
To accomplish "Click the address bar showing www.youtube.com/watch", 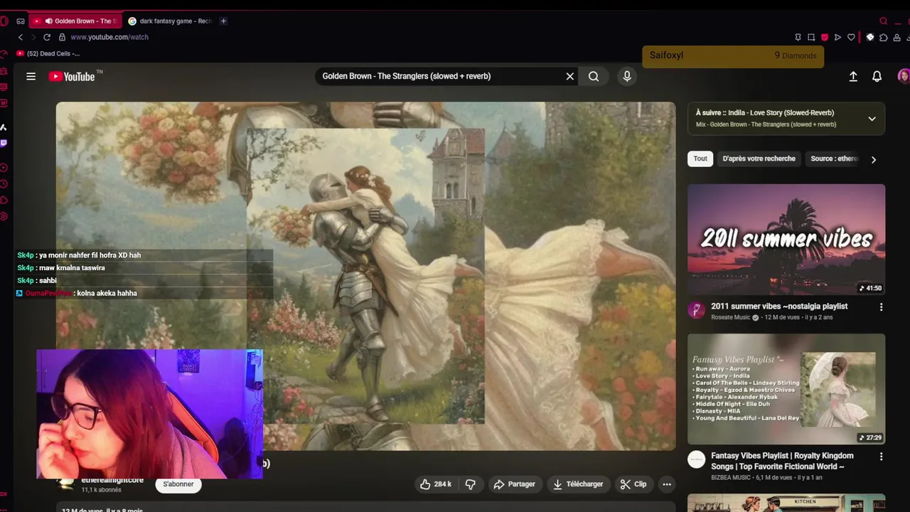I will pos(109,37).
